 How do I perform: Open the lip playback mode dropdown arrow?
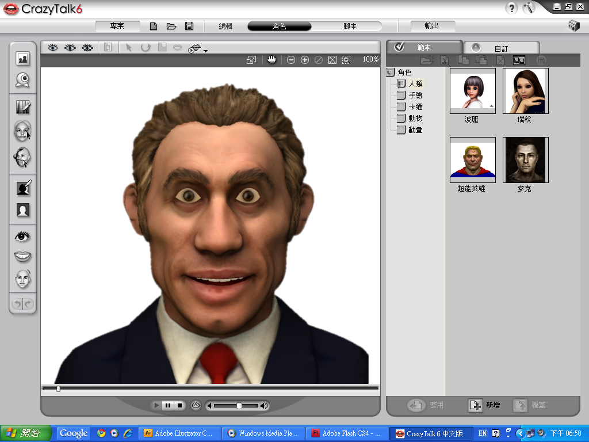coord(205,51)
